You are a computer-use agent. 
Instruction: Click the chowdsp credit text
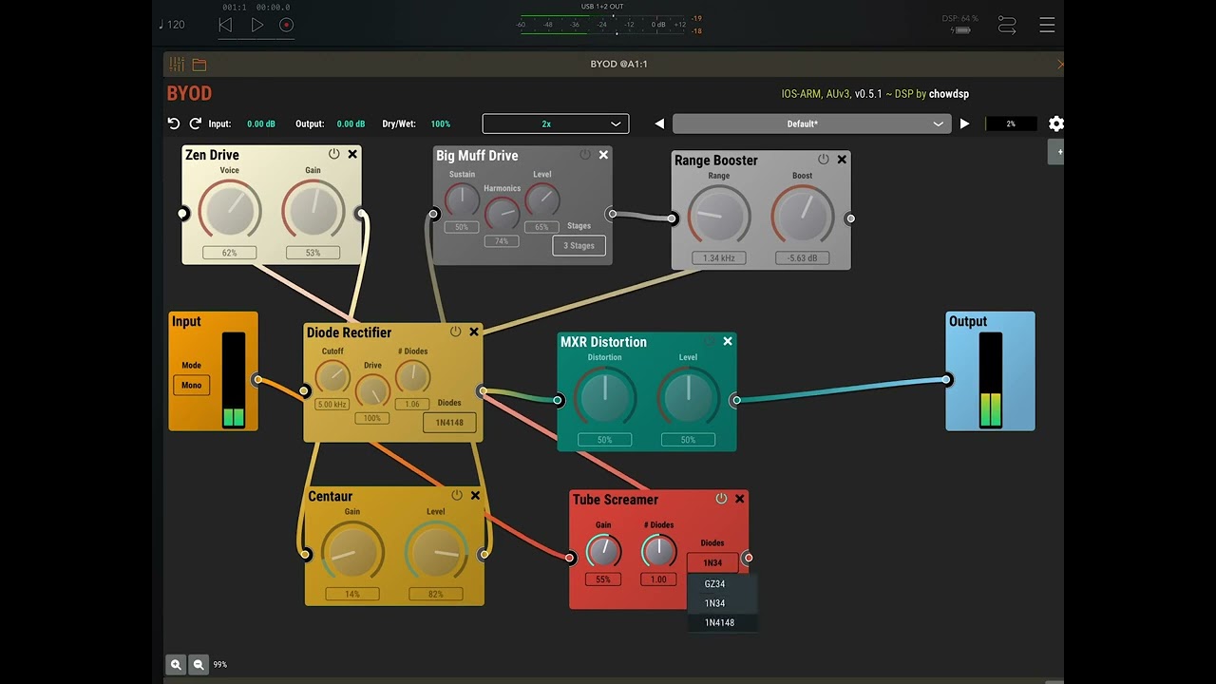pos(949,94)
